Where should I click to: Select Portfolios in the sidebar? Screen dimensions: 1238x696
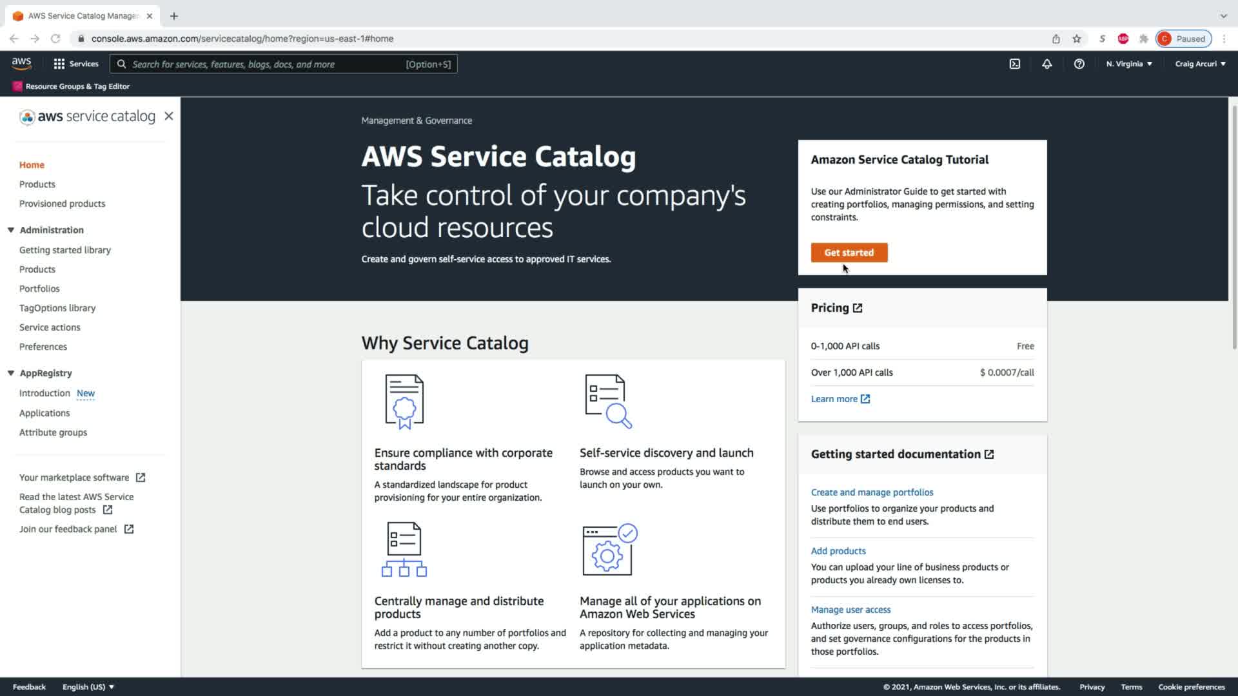coord(39,289)
